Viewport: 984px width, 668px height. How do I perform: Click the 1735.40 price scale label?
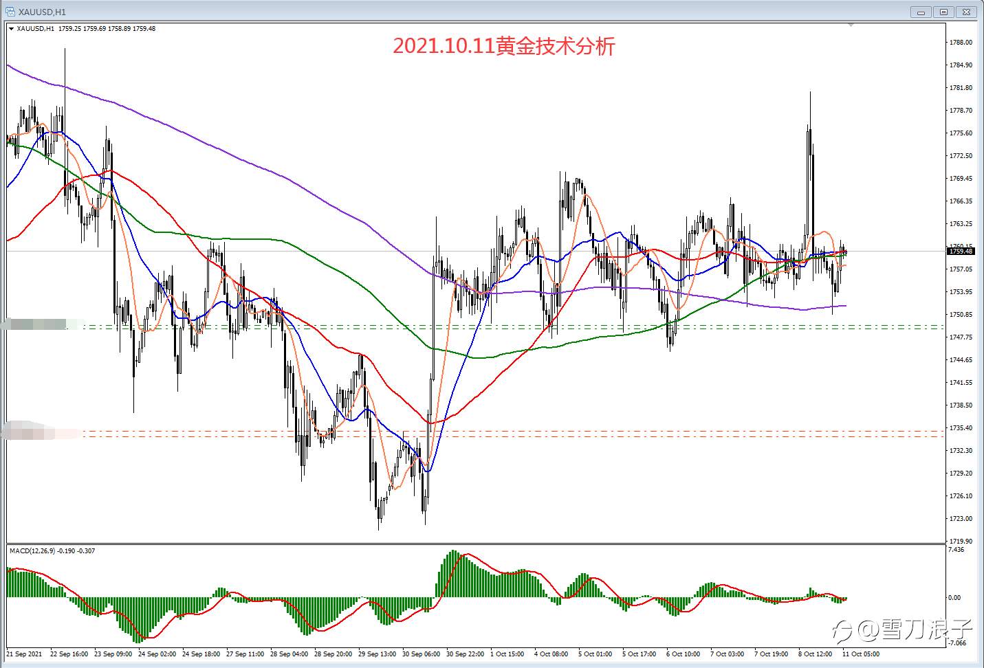[961, 428]
